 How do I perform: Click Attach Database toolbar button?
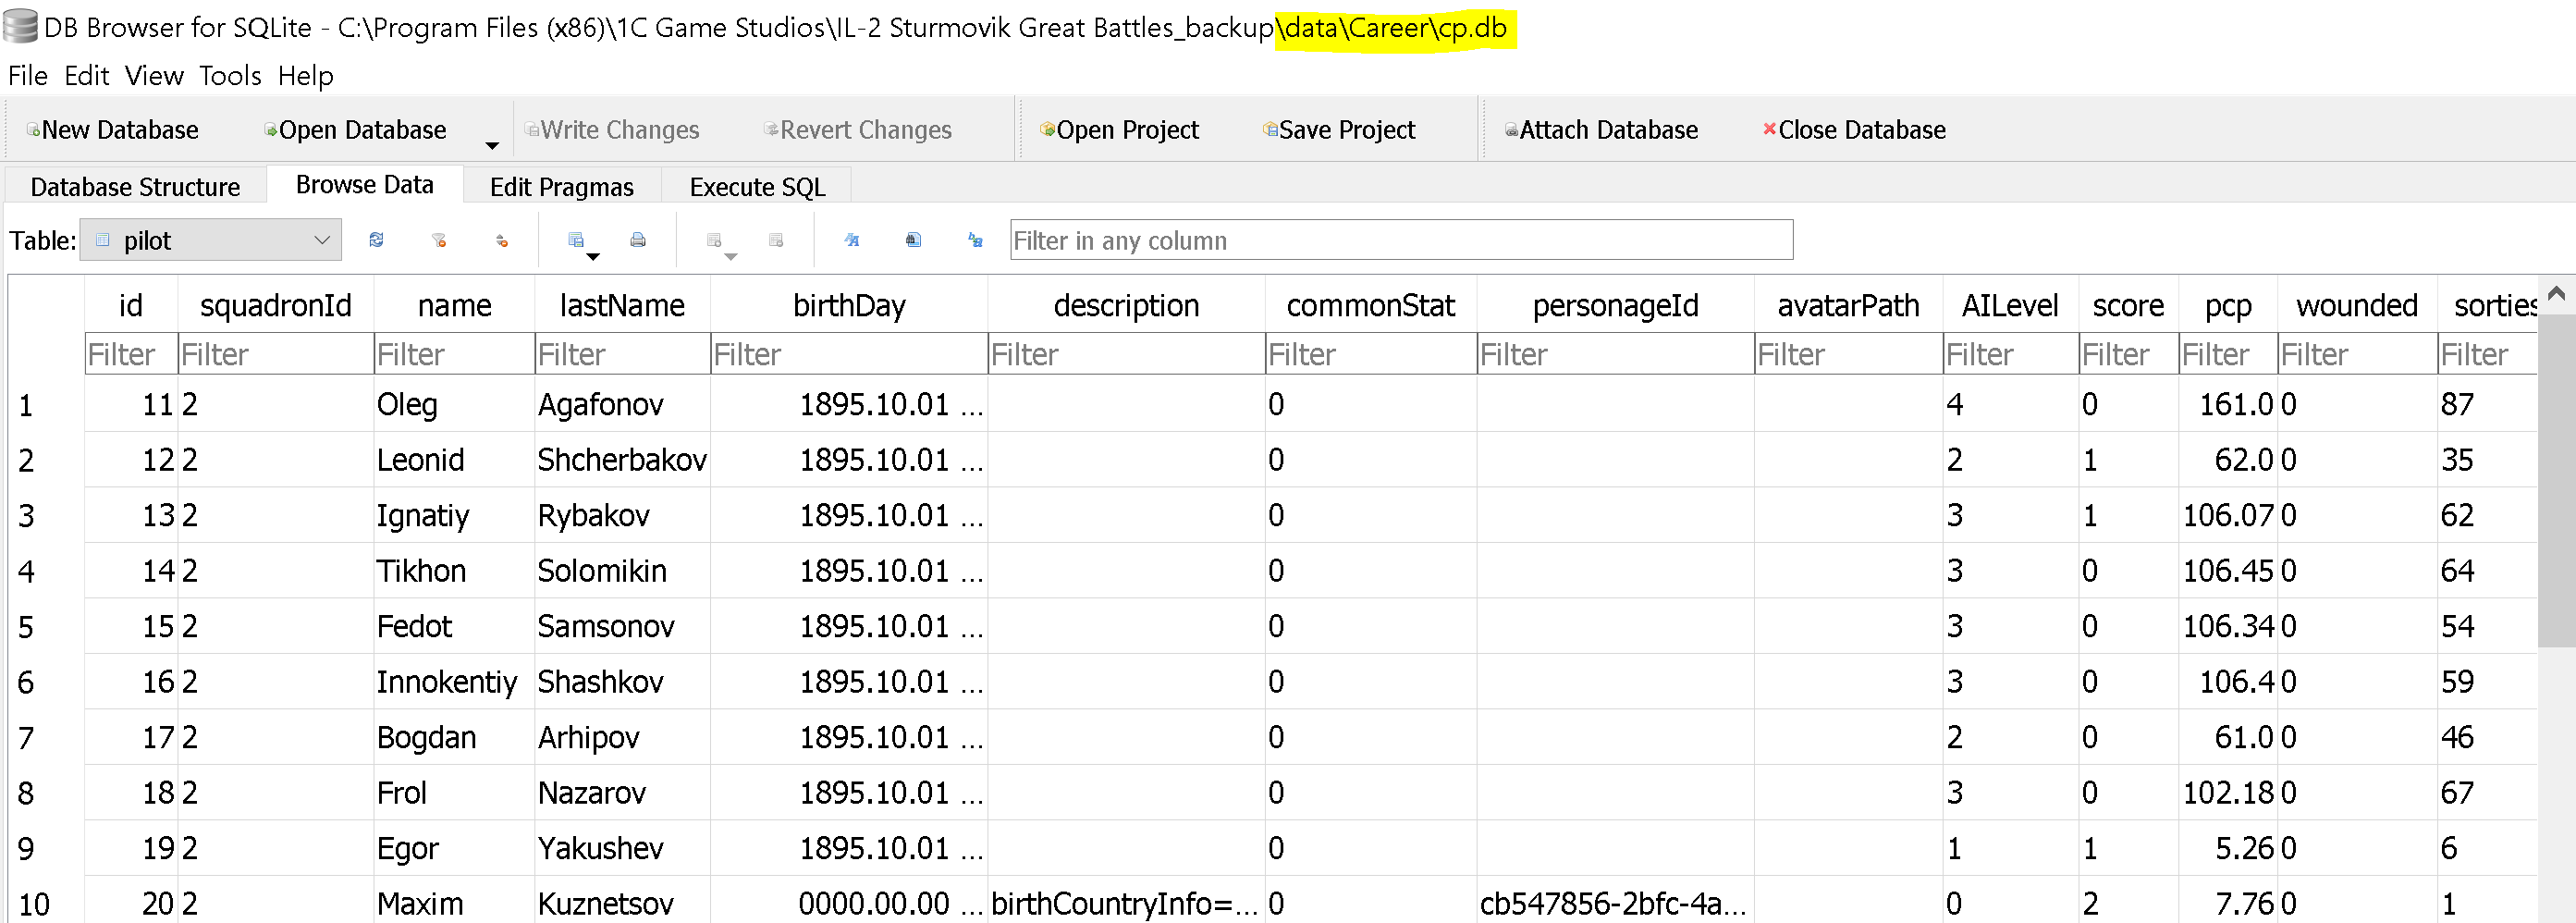pos(1601,130)
